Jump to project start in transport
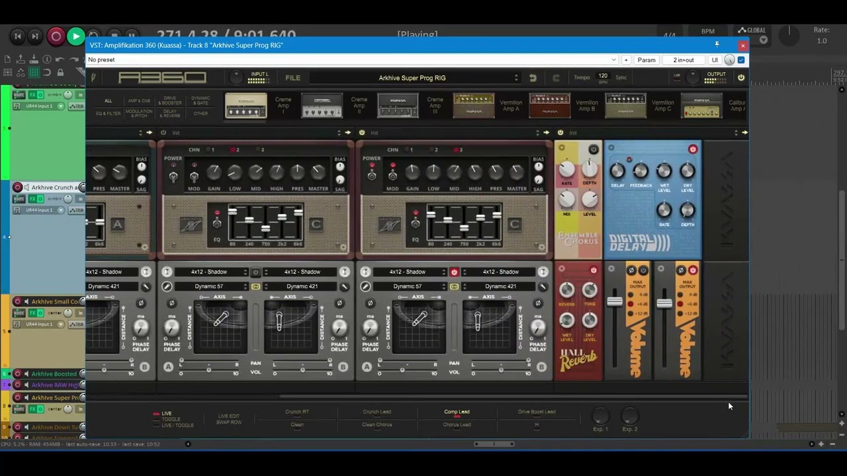847x476 pixels. tap(18, 36)
